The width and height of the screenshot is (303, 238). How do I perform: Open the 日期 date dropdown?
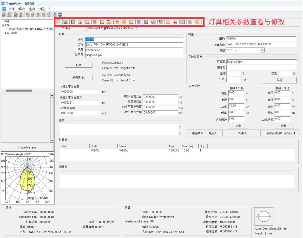click(262, 50)
